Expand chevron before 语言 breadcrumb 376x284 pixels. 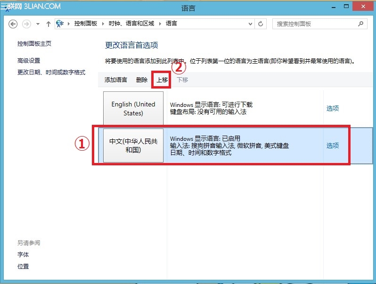click(x=160, y=24)
